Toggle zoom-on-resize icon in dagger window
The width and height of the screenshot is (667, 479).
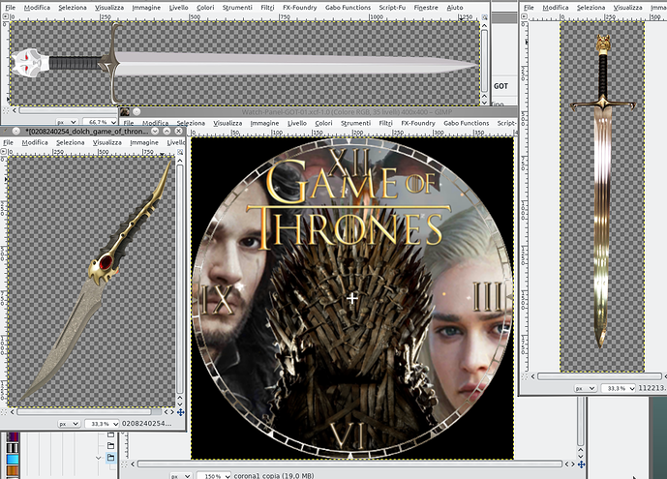(180, 152)
